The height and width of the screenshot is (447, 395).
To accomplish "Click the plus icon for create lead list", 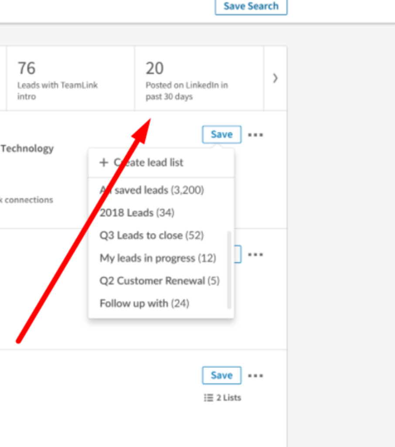I will coord(104,163).
